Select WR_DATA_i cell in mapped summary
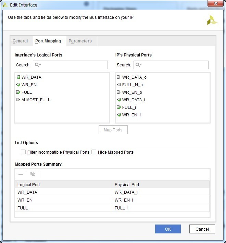 [161, 192]
